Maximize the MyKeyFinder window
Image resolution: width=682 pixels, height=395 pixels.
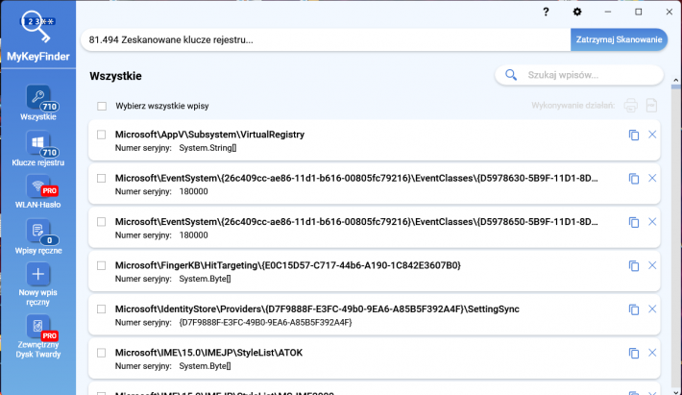coord(639,12)
